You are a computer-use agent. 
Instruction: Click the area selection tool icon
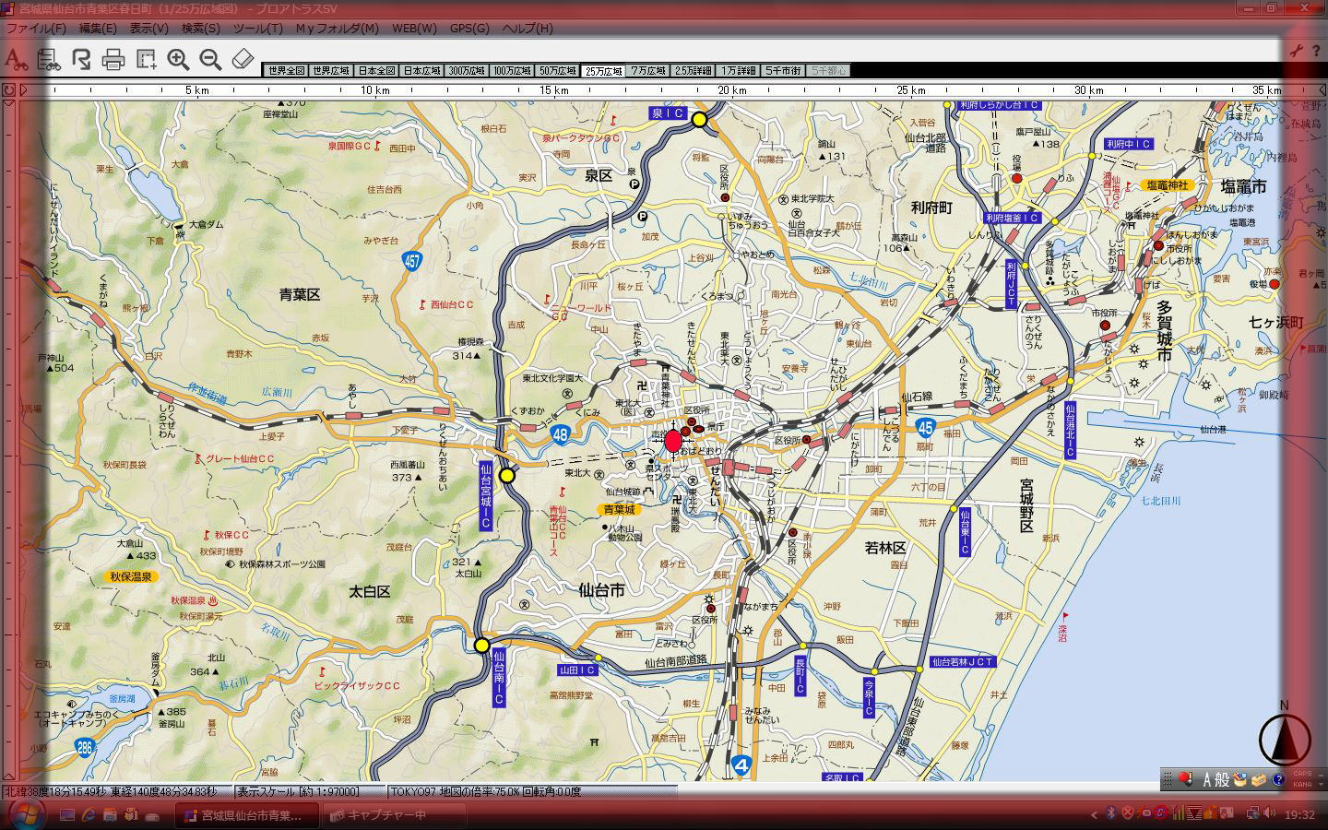(x=146, y=60)
